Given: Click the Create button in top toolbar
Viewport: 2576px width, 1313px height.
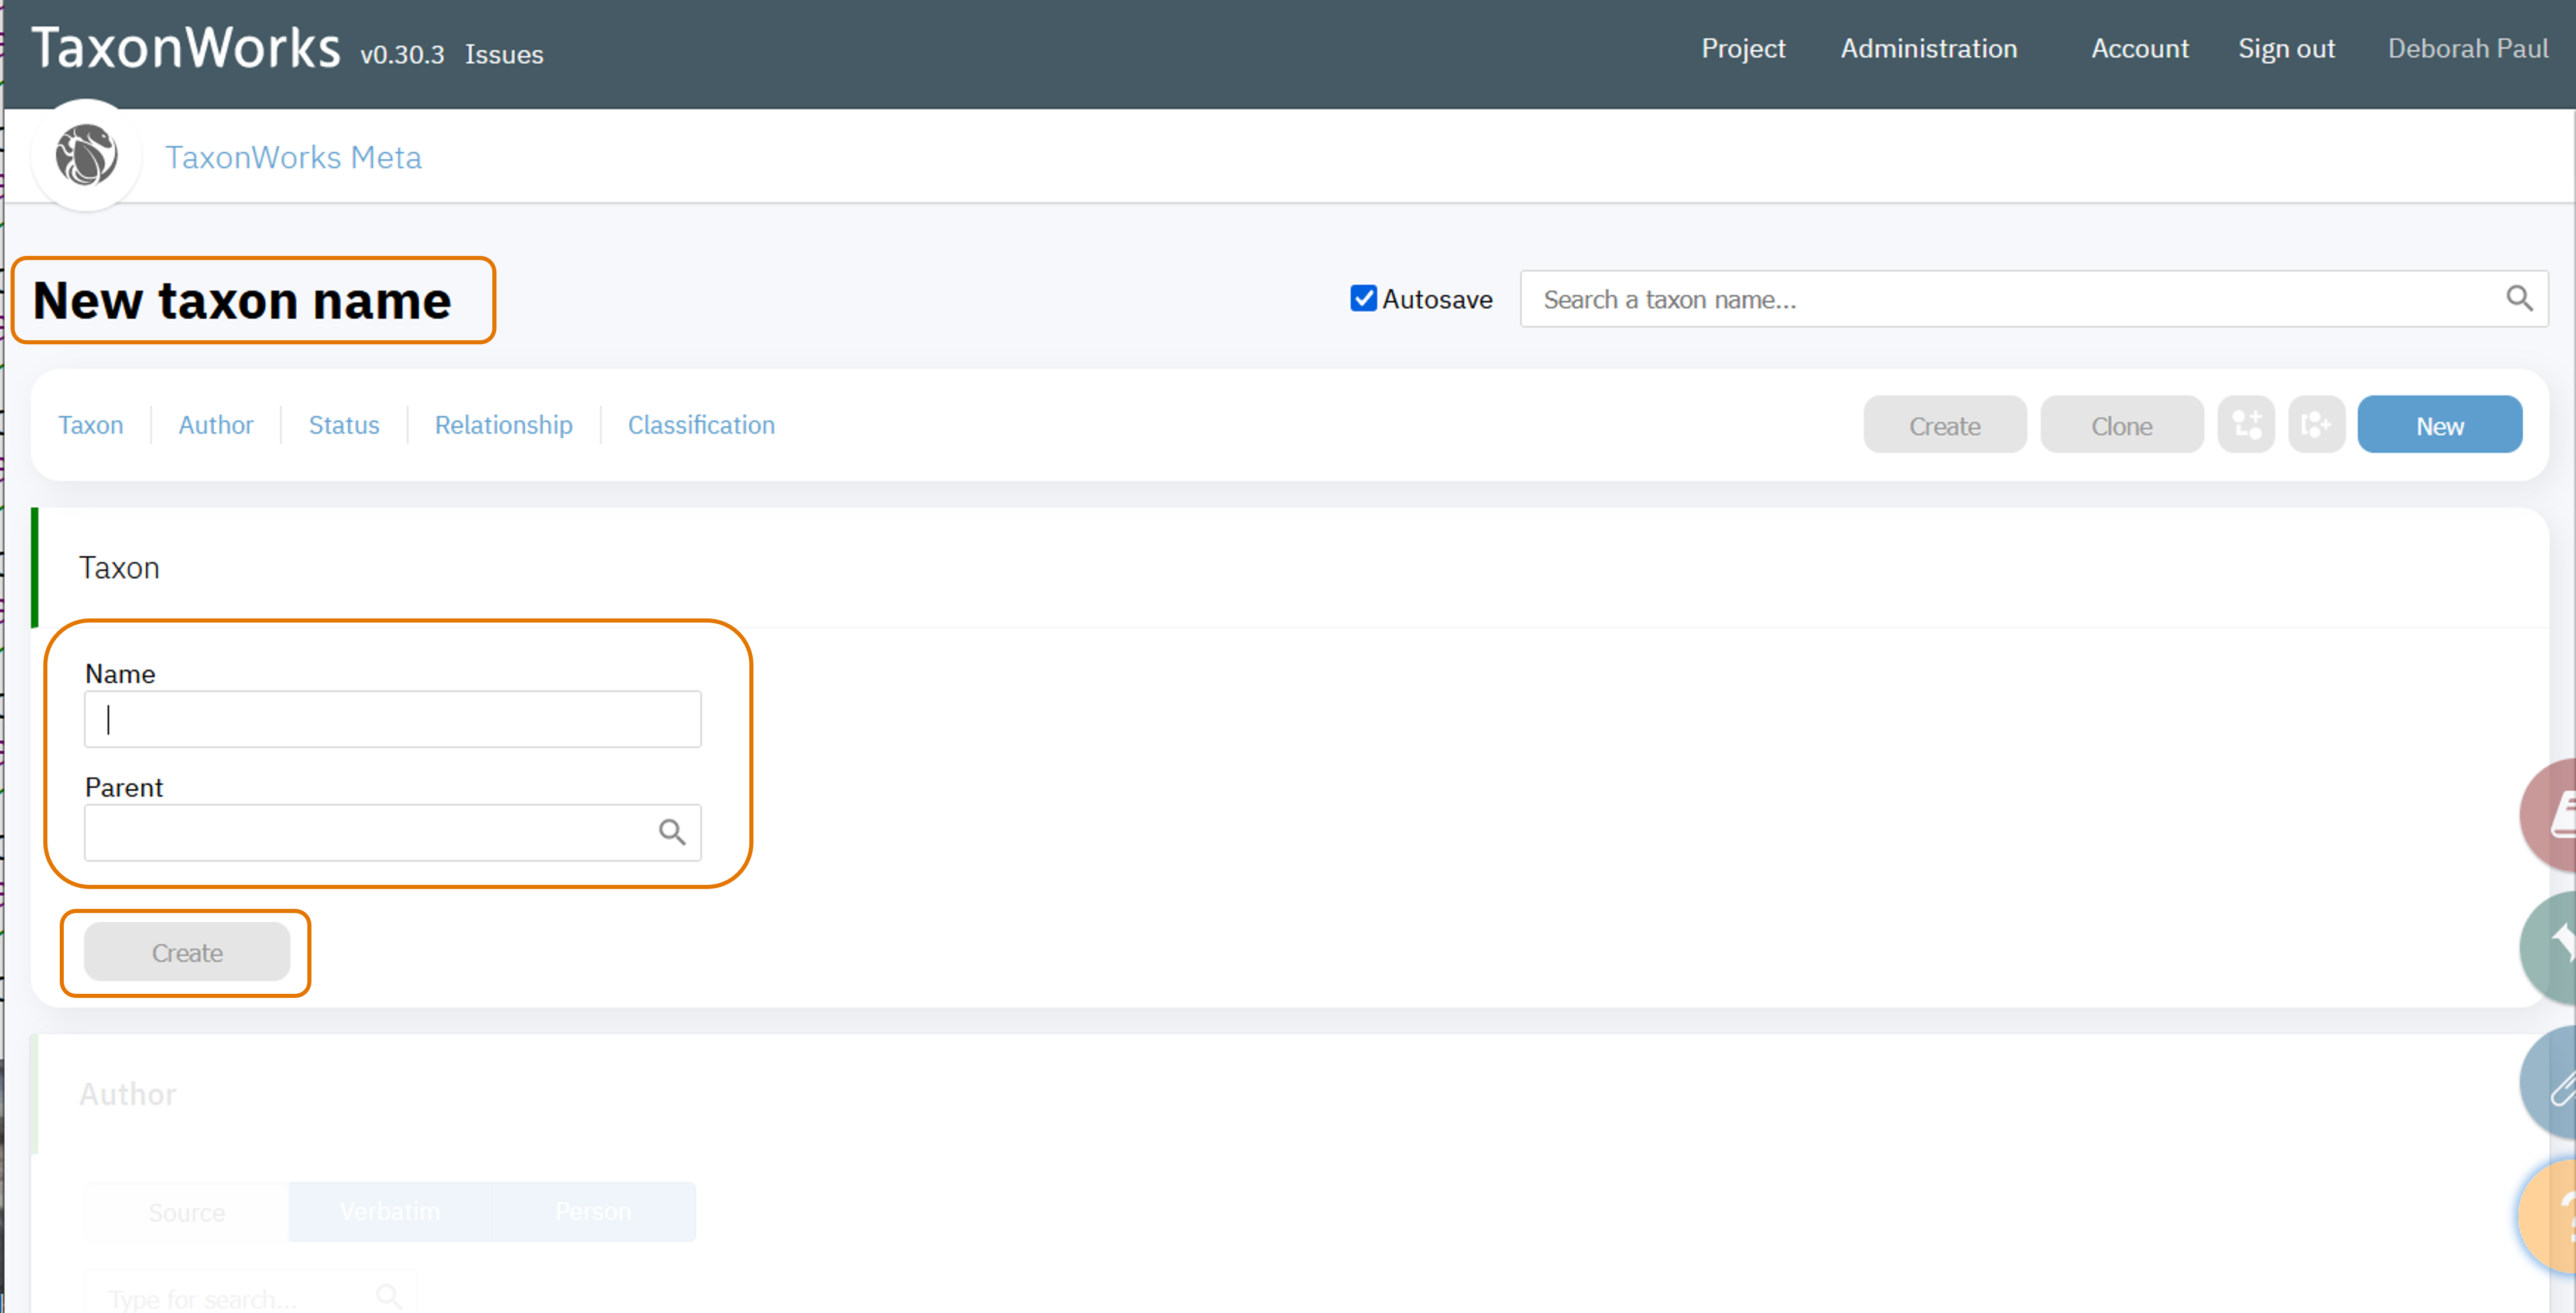Looking at the screenshot, I should tap(1944, 425).
